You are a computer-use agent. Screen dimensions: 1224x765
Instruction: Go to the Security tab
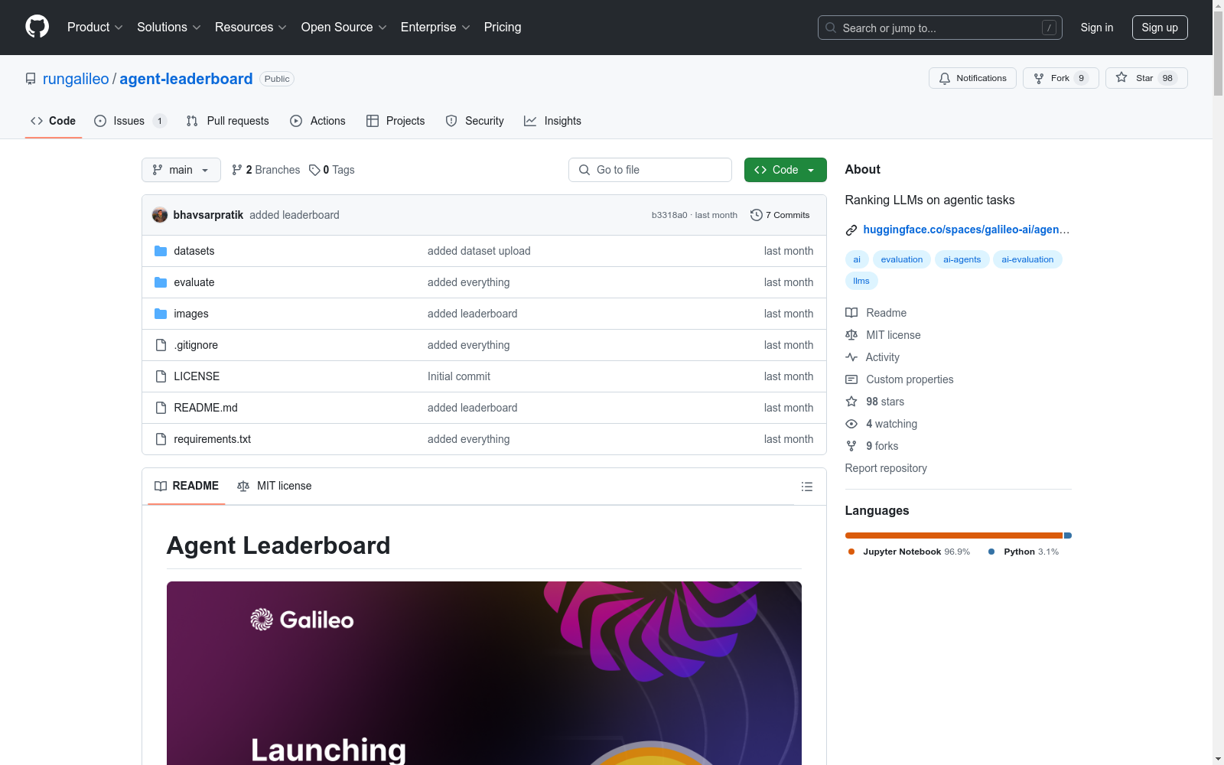(x=474, y=121)
